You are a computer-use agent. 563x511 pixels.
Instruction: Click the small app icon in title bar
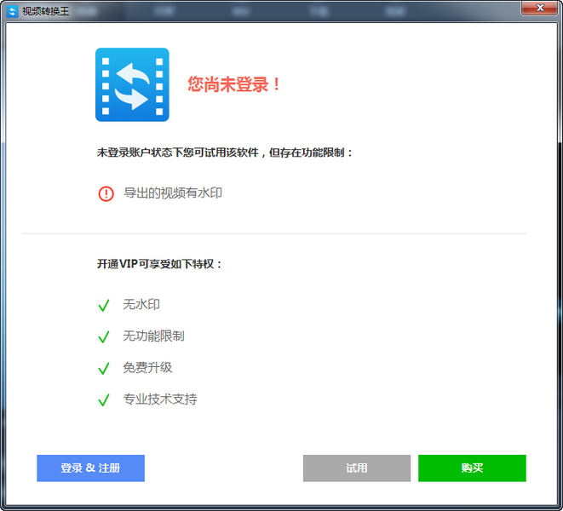tap(12, 12)
